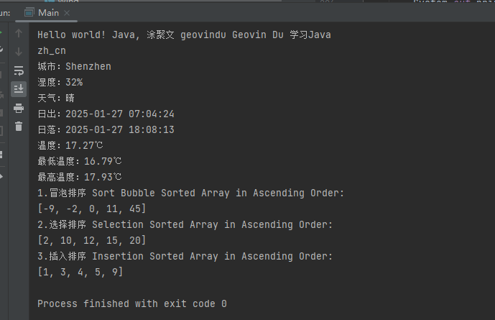
Task: Click the Process finished exit code line
Action: click(x=132, y=303)
